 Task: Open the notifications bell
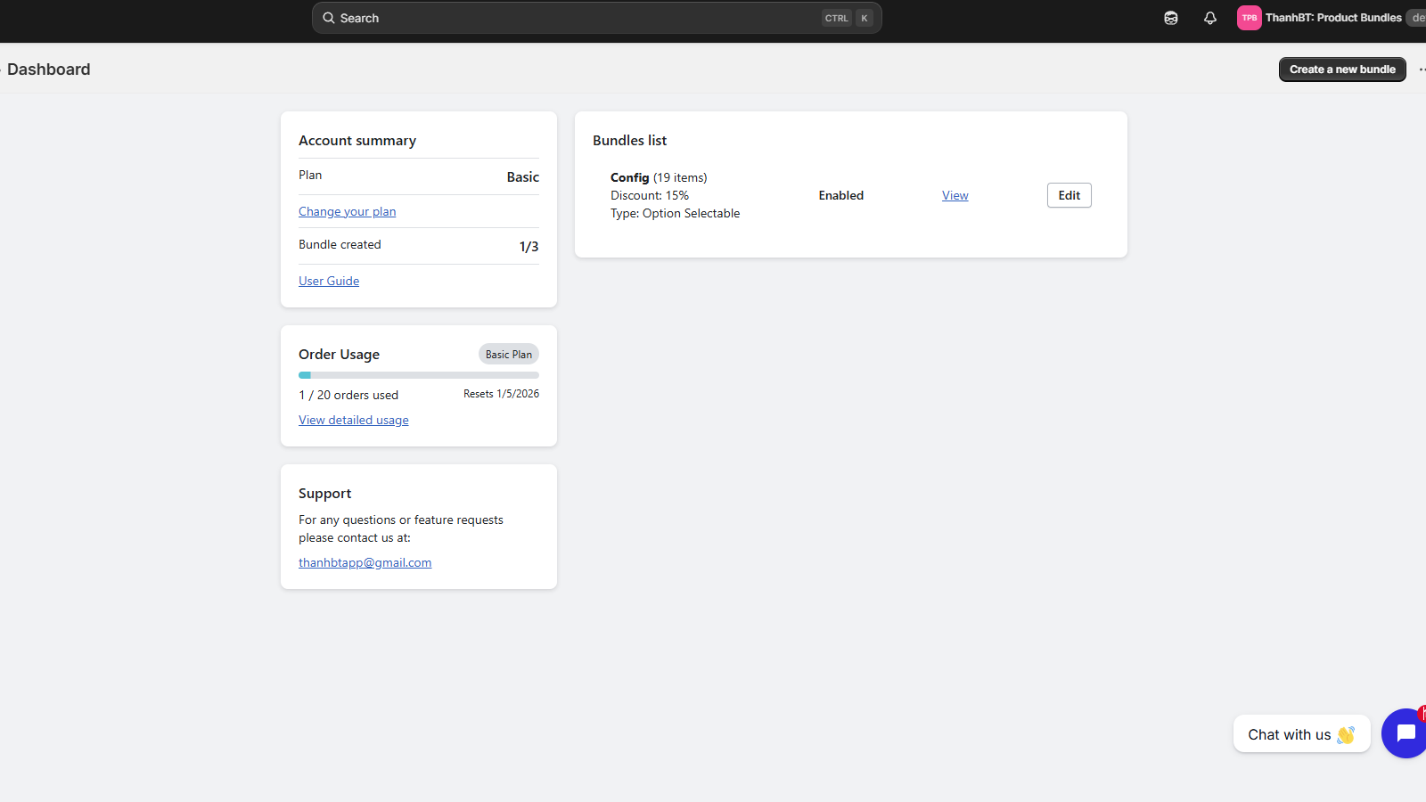pyautogui.click(x=1210, y=18)
